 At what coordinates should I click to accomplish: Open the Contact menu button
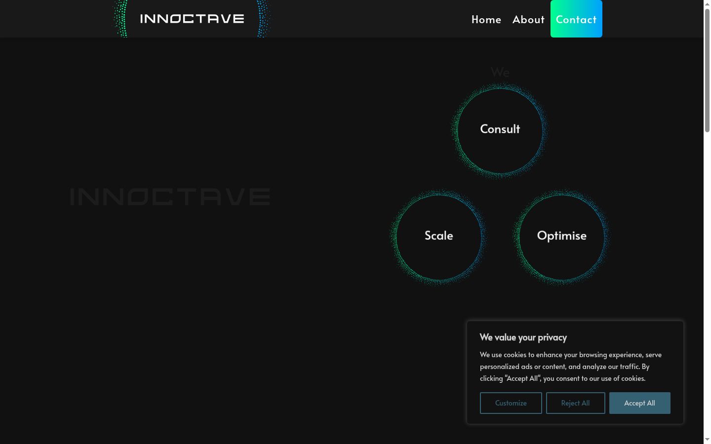pos(576,19)
